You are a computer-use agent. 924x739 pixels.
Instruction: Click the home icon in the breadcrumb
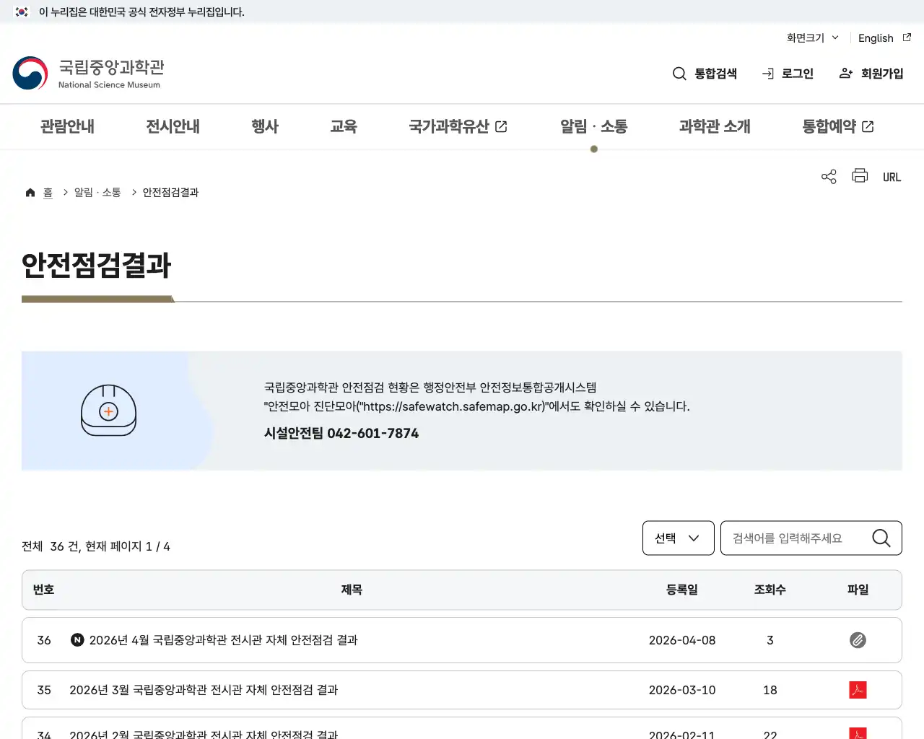(30, 192)
